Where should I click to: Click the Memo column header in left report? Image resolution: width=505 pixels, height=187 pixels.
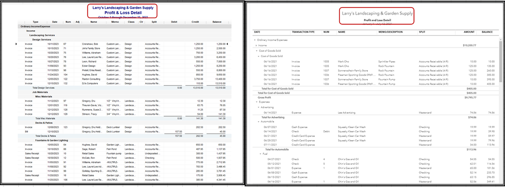coord(115,22)
